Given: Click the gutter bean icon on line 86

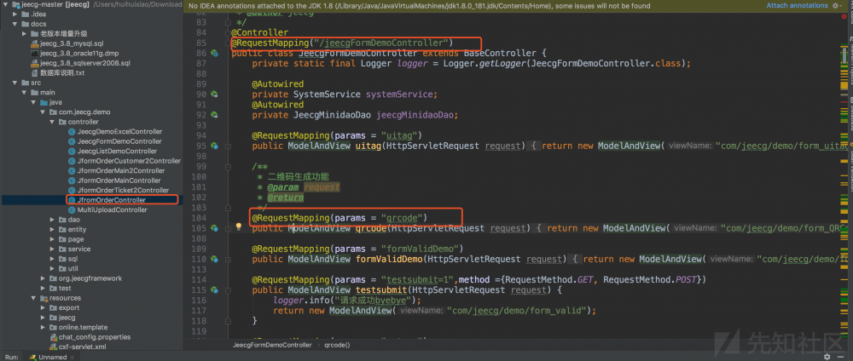Looking at the screenshot, I should point(214,53).
